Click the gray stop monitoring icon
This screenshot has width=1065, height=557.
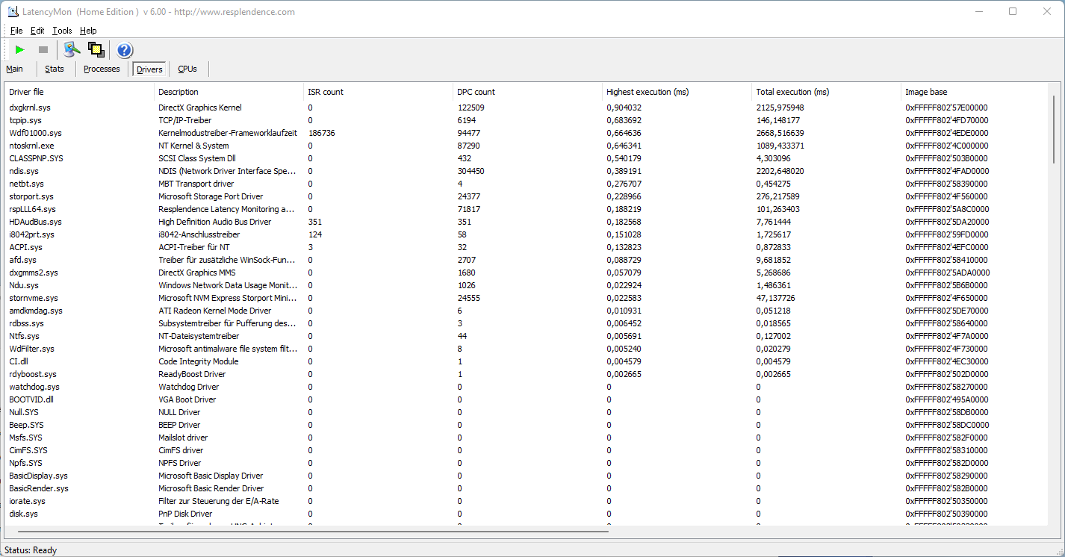point(43,50)
